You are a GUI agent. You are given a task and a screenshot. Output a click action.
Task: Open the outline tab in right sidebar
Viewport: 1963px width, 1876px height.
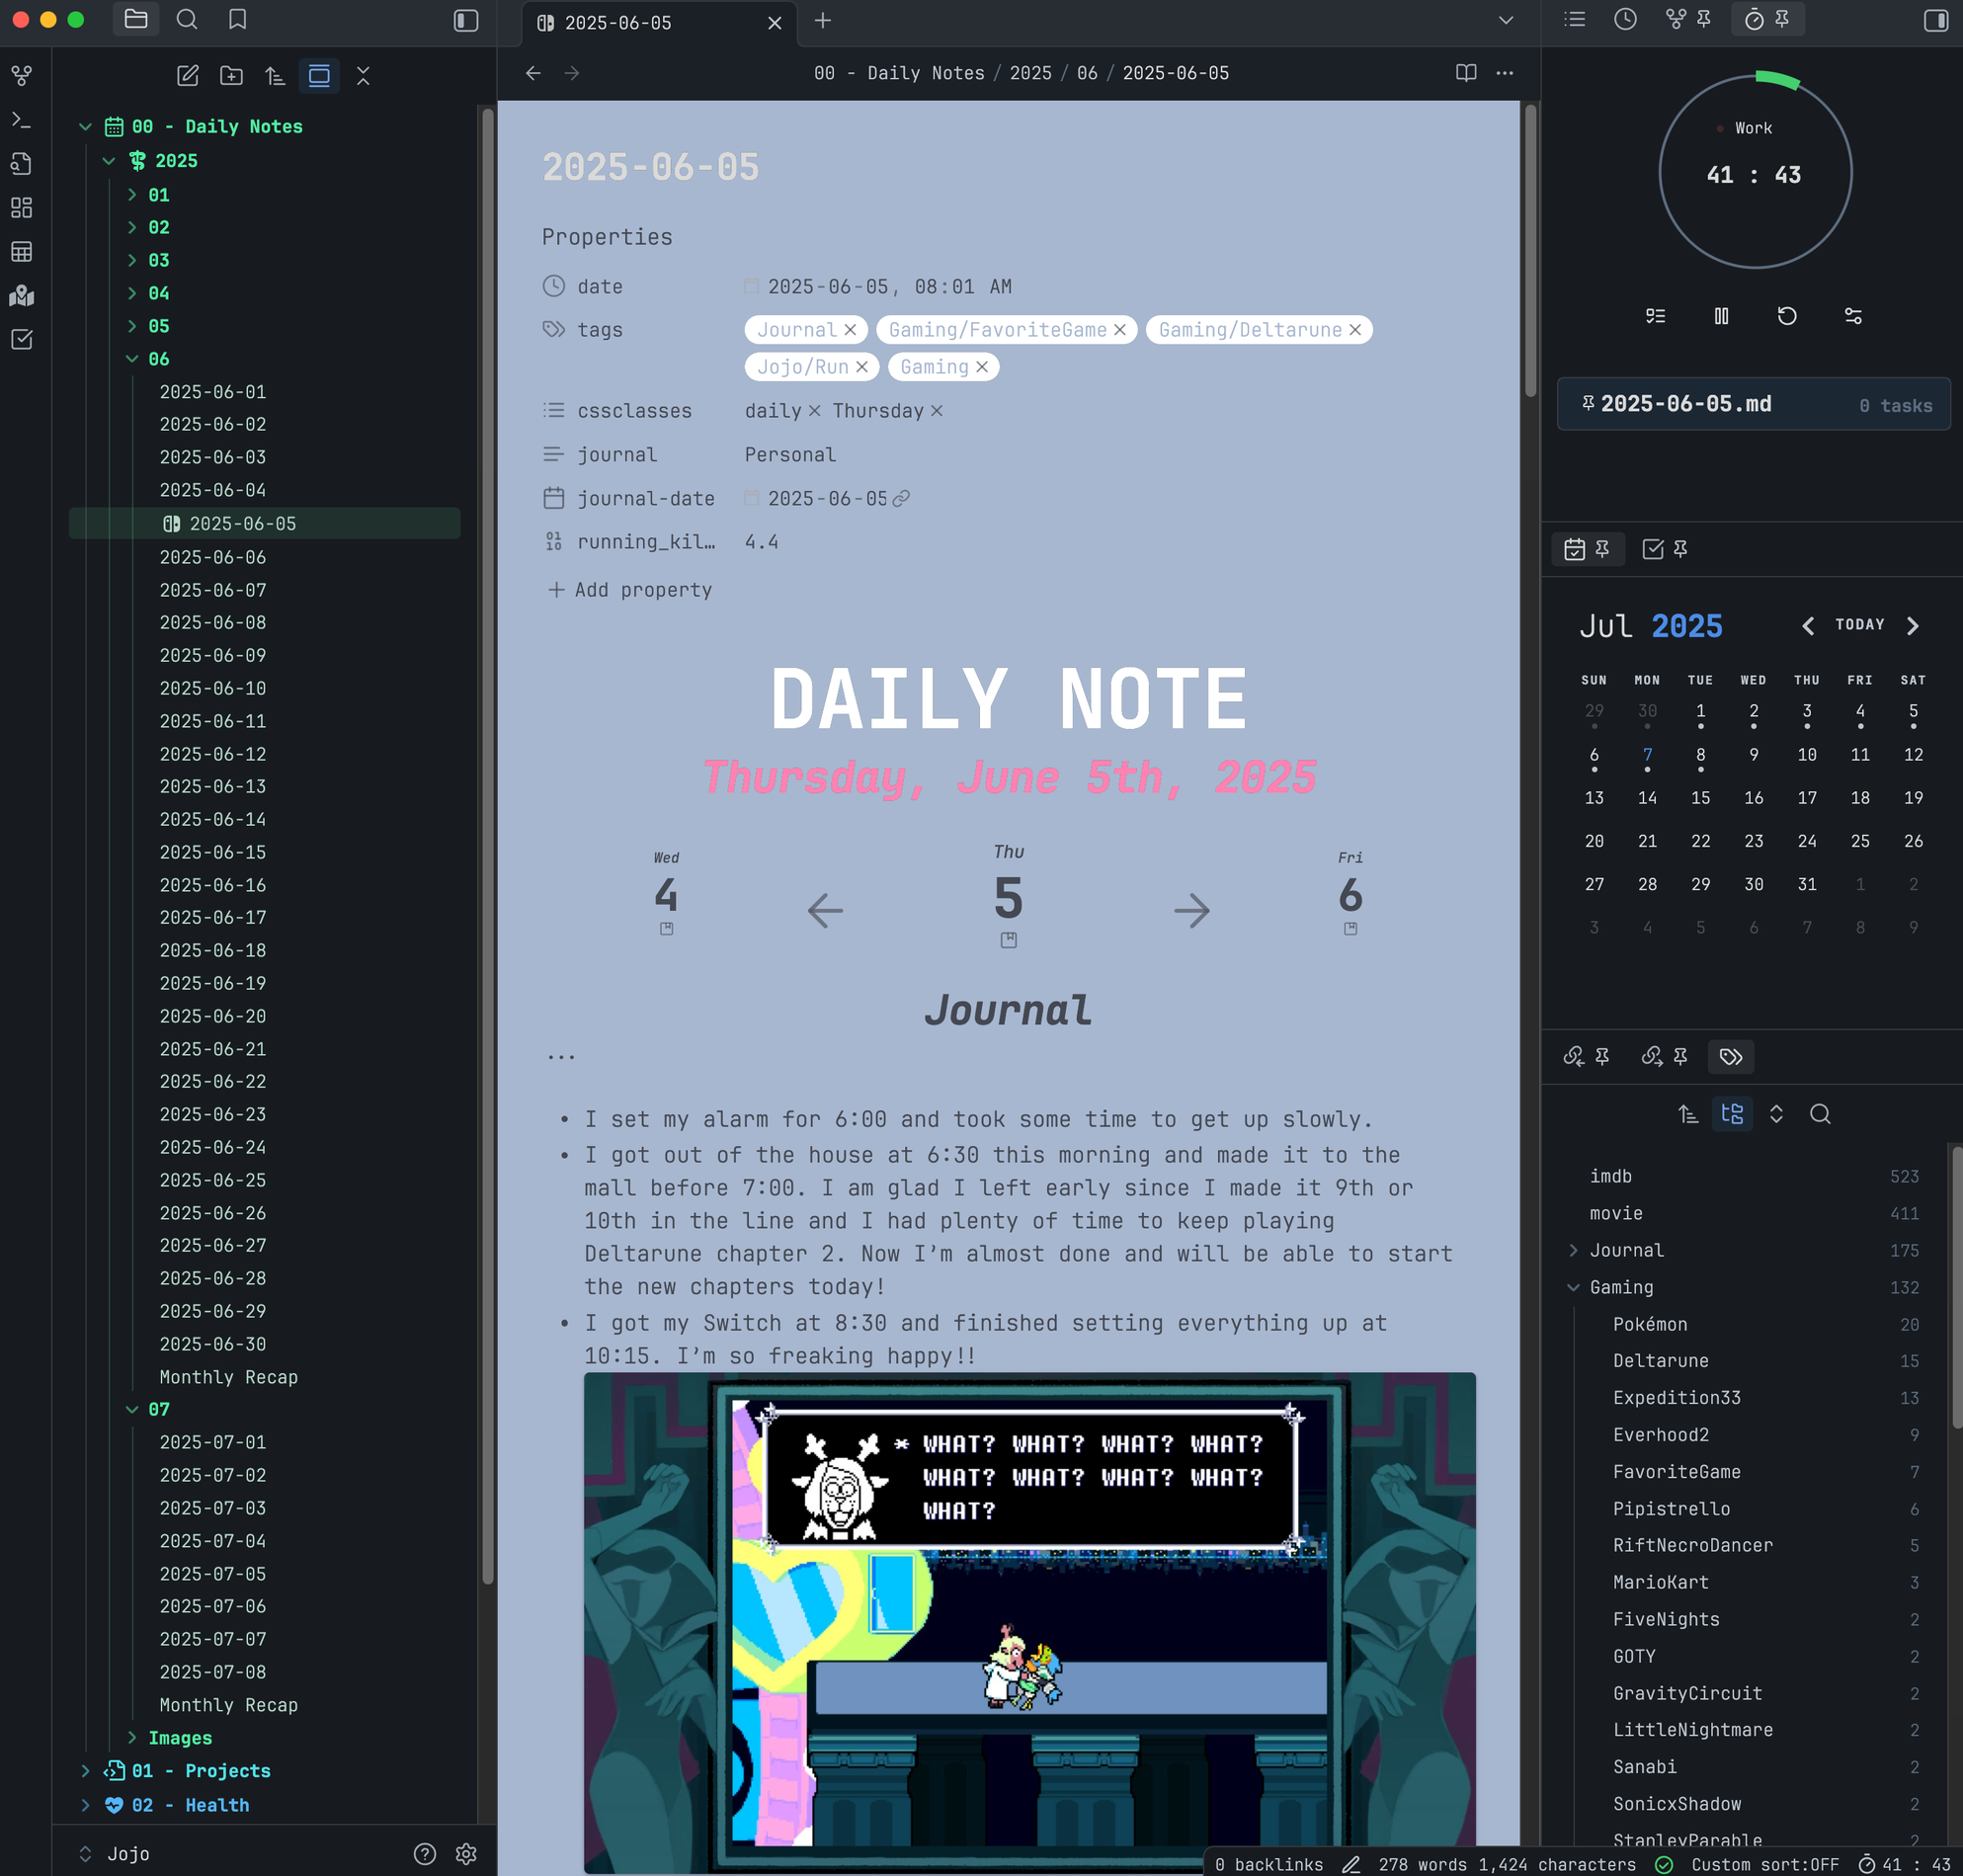click(x=1575, y=20)
